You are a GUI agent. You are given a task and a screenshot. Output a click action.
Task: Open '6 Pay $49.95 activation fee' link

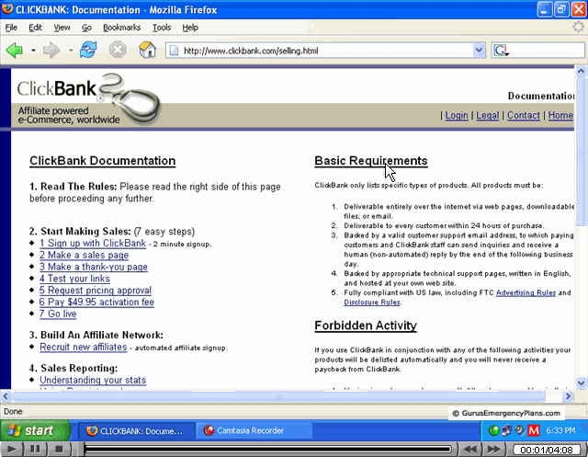pos(96,302)
